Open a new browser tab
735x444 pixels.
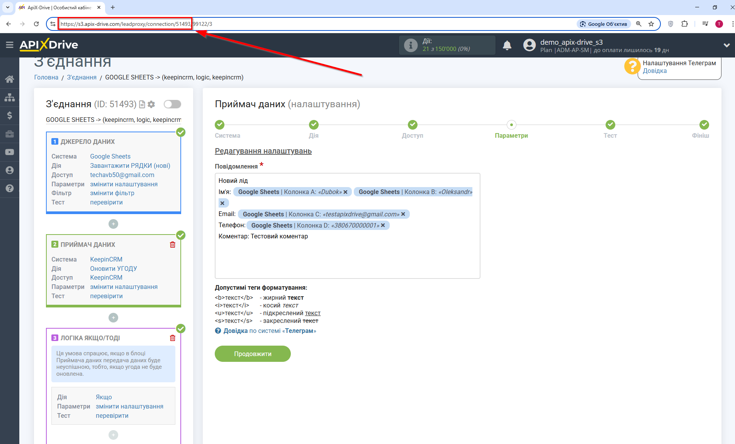(x=113, y=7)
